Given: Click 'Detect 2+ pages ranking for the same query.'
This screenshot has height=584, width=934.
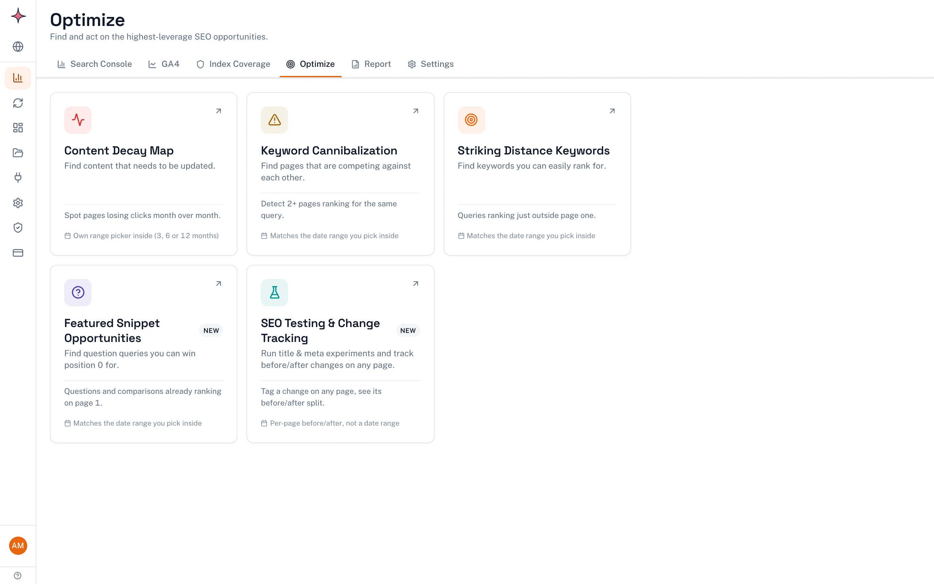Looking at the screenshot, I should (329, 209).
